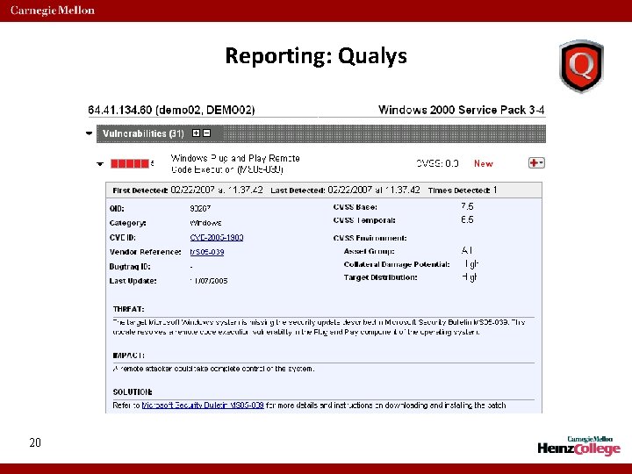Image resolution: width=632 pixels, height=474 pixels.
Task: Open the red plus action menu
Action: pyautogui.click(x=536, y=163)
